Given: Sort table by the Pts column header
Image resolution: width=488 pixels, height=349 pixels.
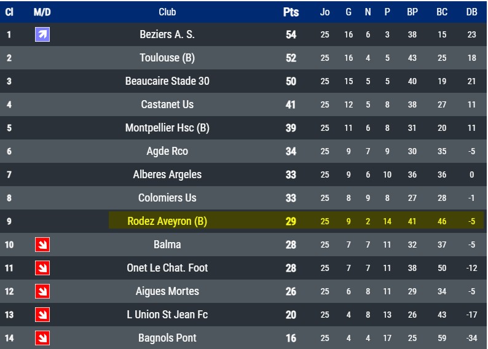Looking at the screenshot, I should tap(291, 12).
